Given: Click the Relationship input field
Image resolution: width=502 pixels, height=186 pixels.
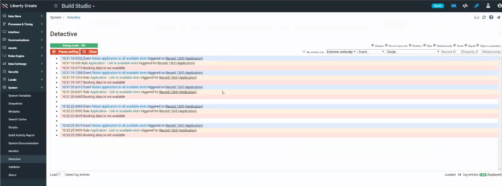Looking at the screenshot, I should (x=492, y=52).
